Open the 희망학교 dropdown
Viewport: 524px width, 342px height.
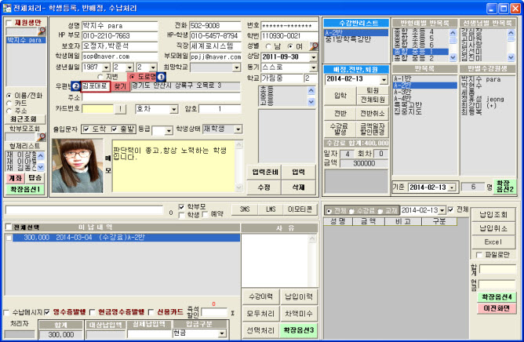[x=236, y=67]
